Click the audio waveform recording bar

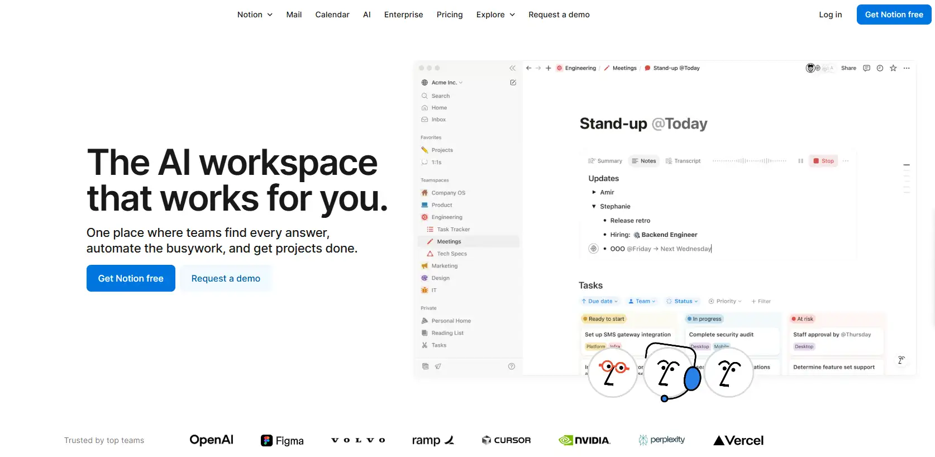tap(750, 161)
